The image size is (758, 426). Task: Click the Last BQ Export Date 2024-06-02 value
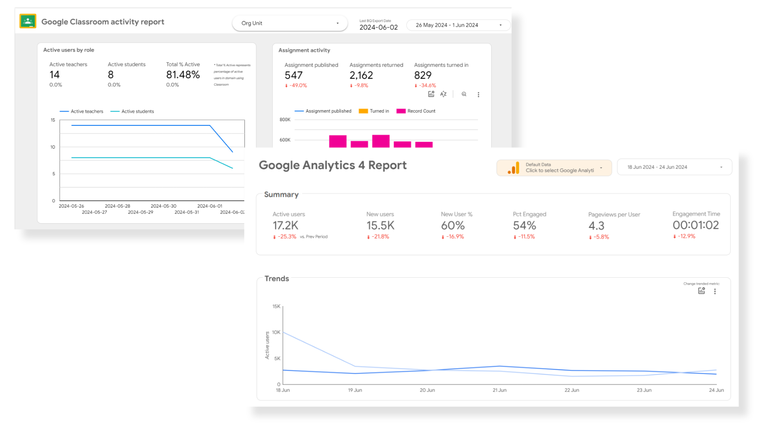(x=378, y=27)
